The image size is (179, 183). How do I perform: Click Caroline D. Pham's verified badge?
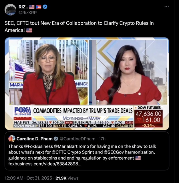coord(56,139)
